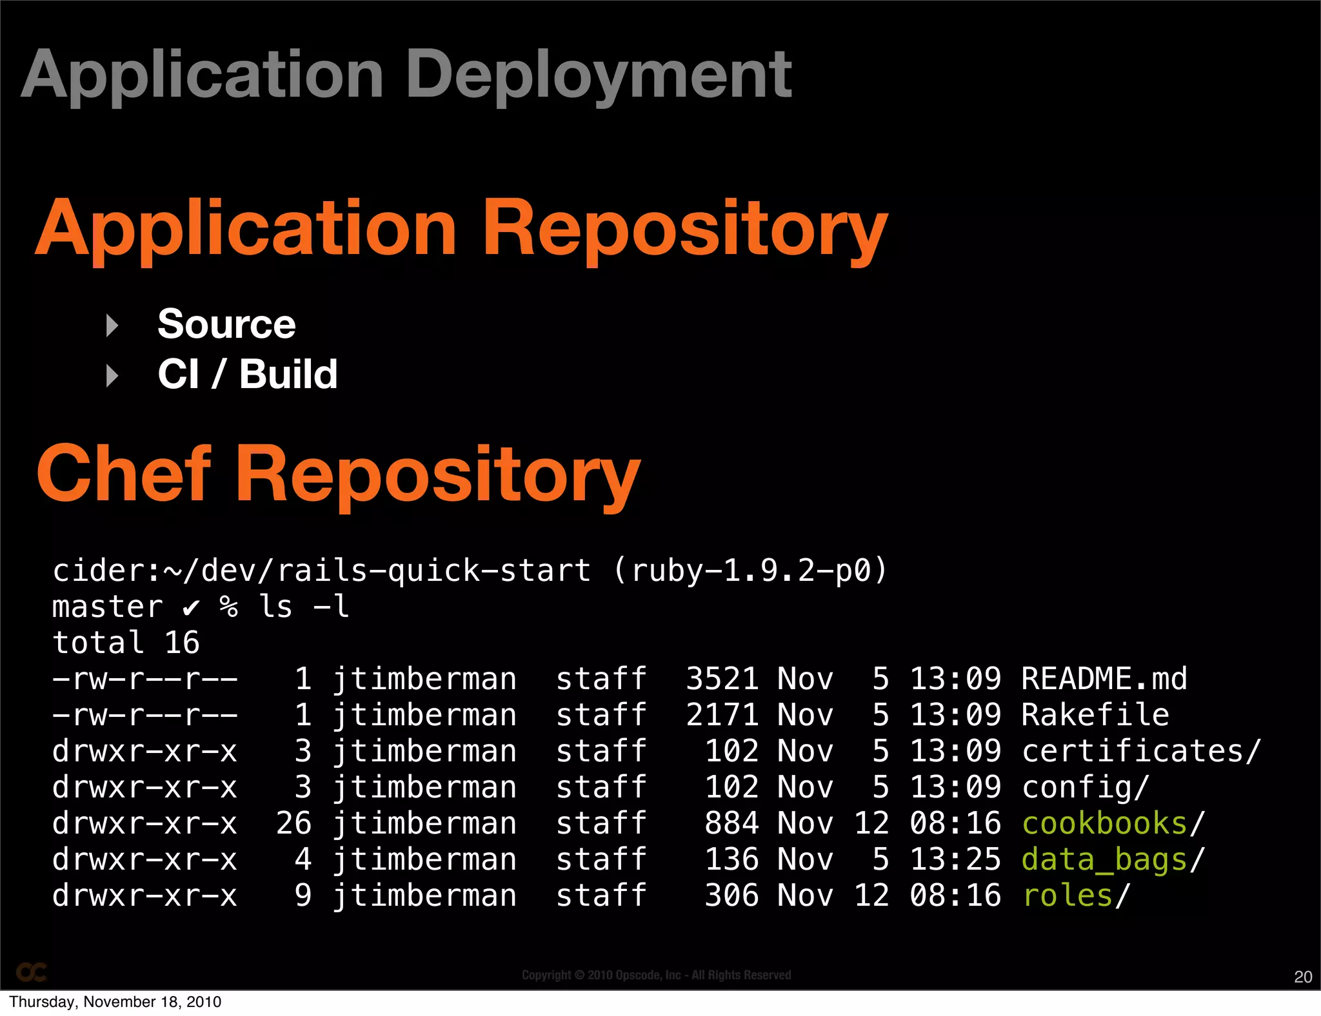Click the 'Application Repository' heading

point(462,231)
